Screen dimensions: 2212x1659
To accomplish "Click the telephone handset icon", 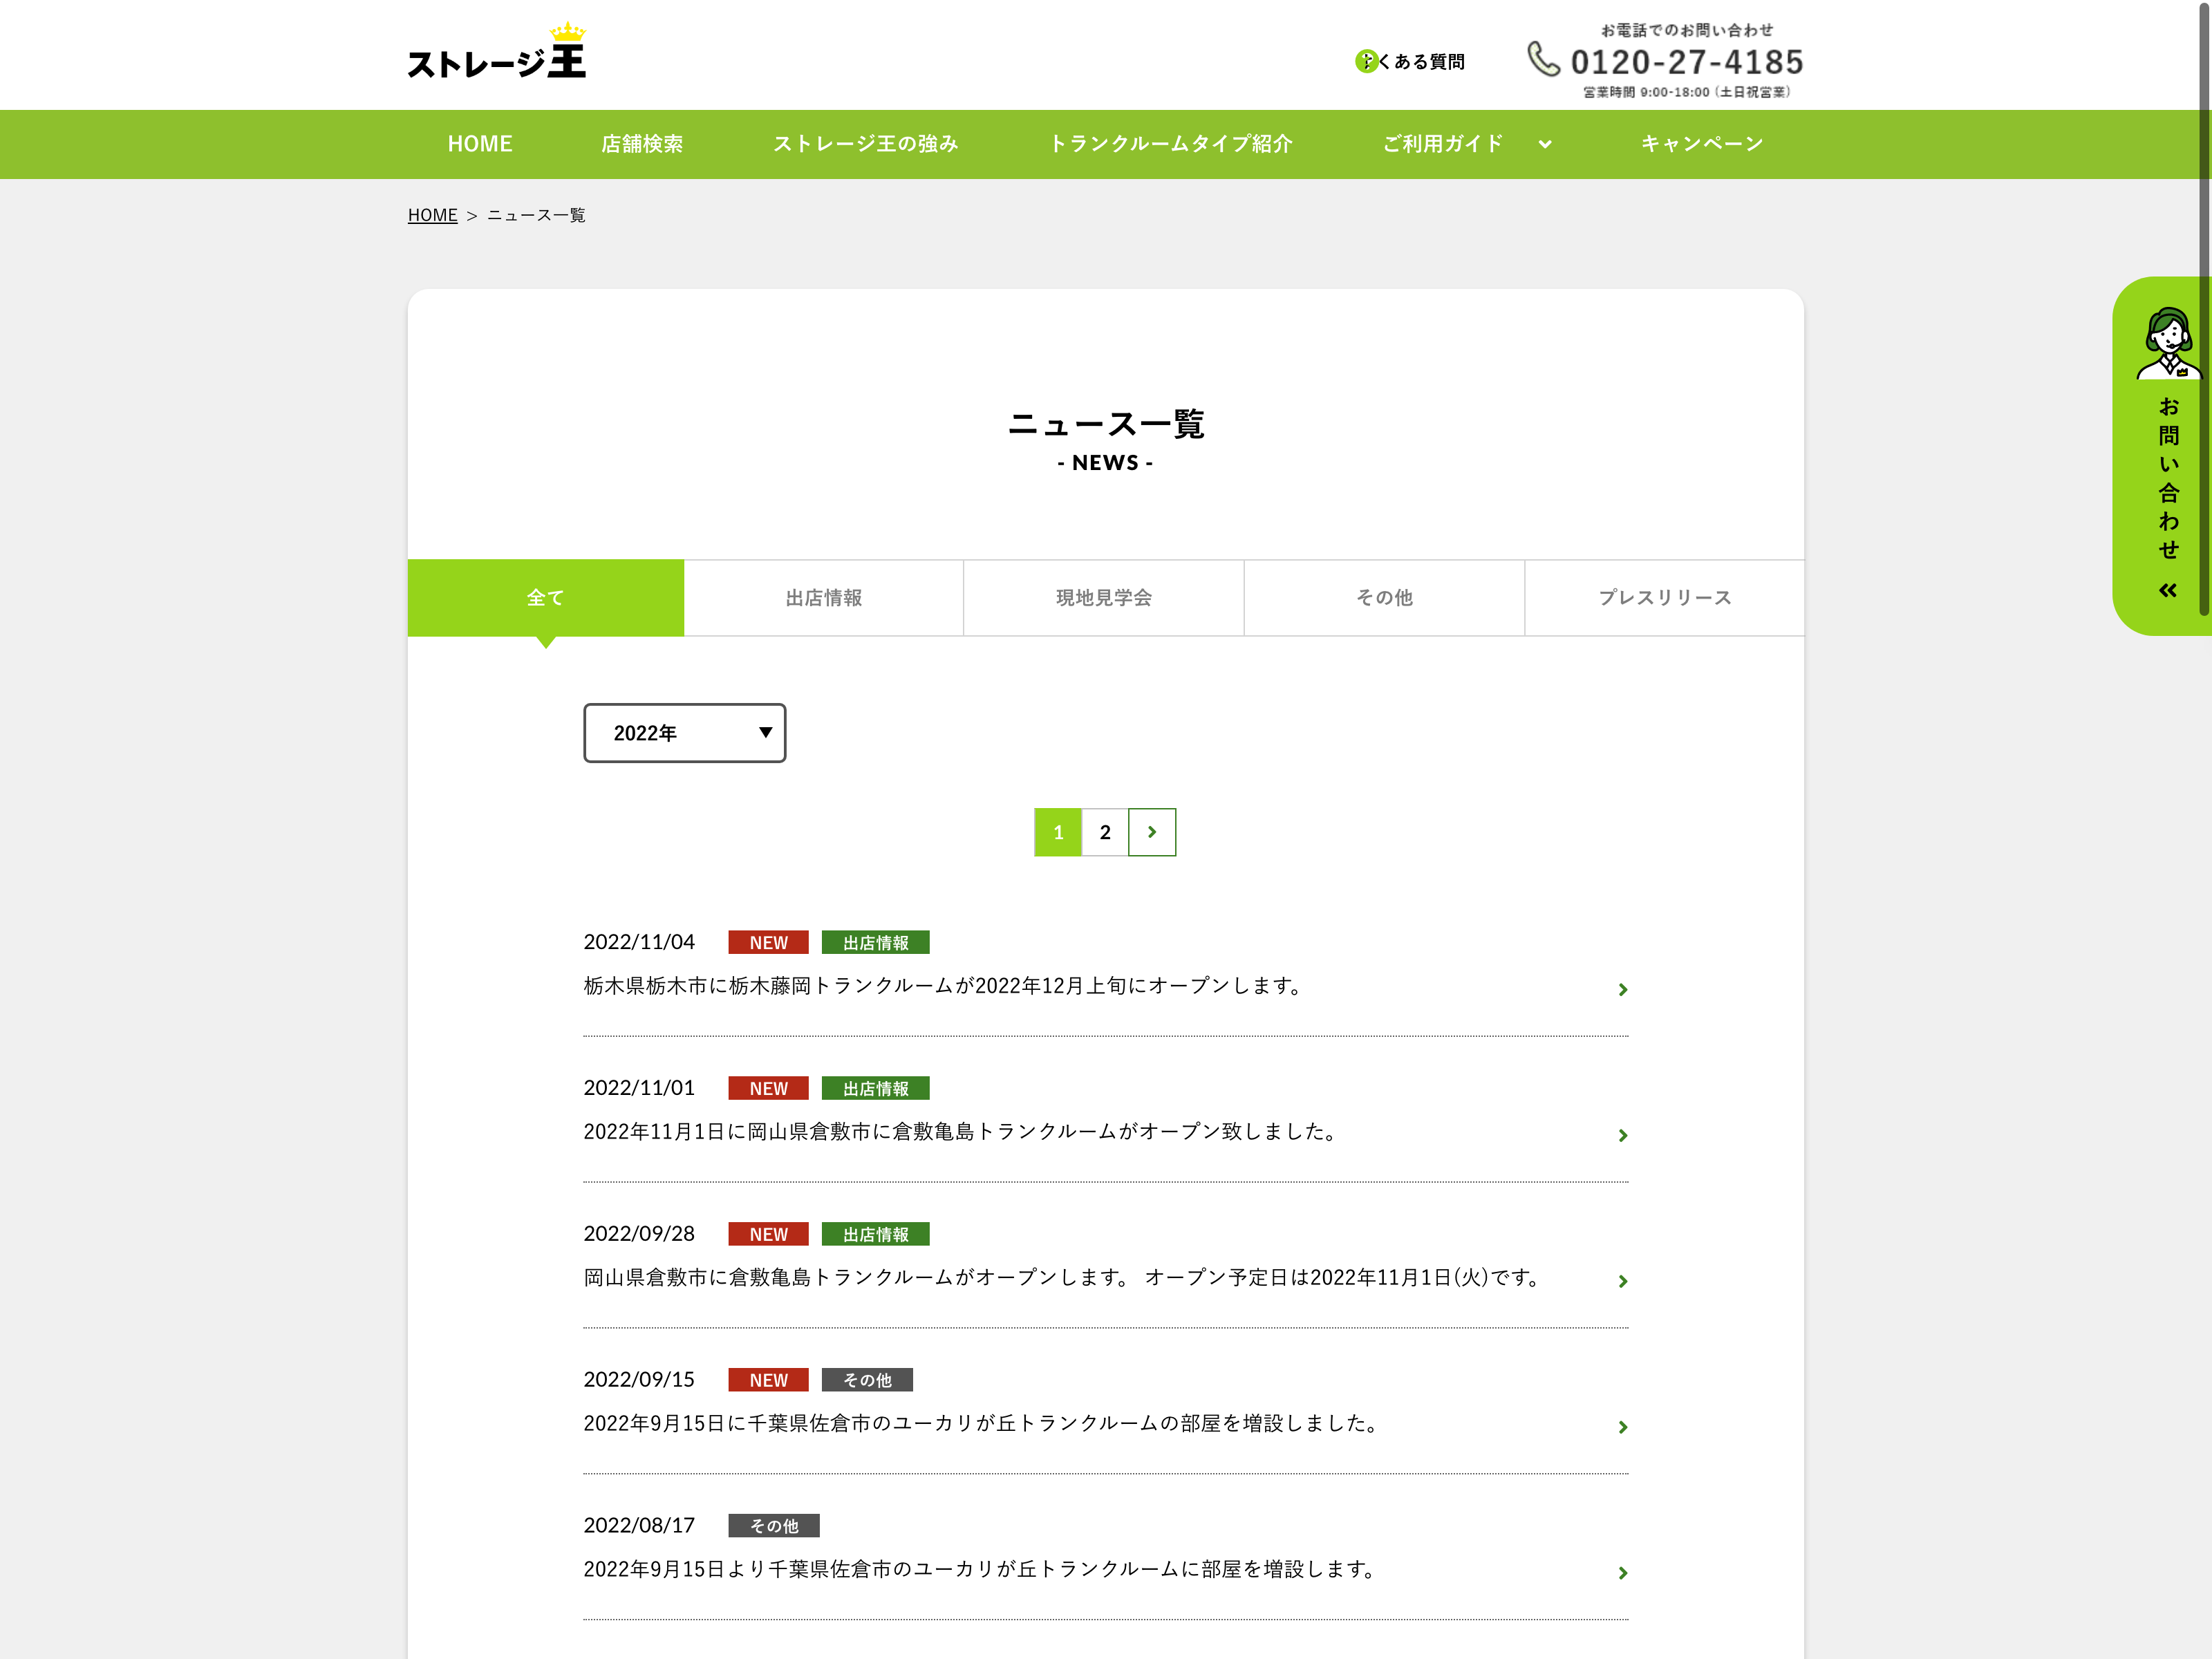I will [1543, 59].
